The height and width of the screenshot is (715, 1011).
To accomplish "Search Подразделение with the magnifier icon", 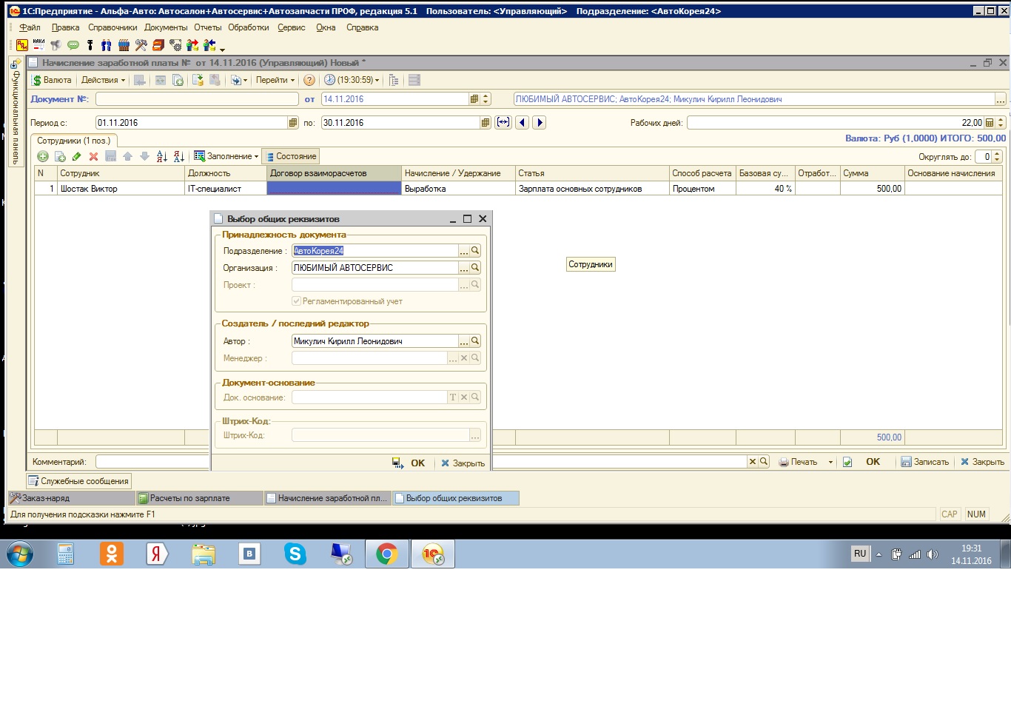I will click(475, 251).
